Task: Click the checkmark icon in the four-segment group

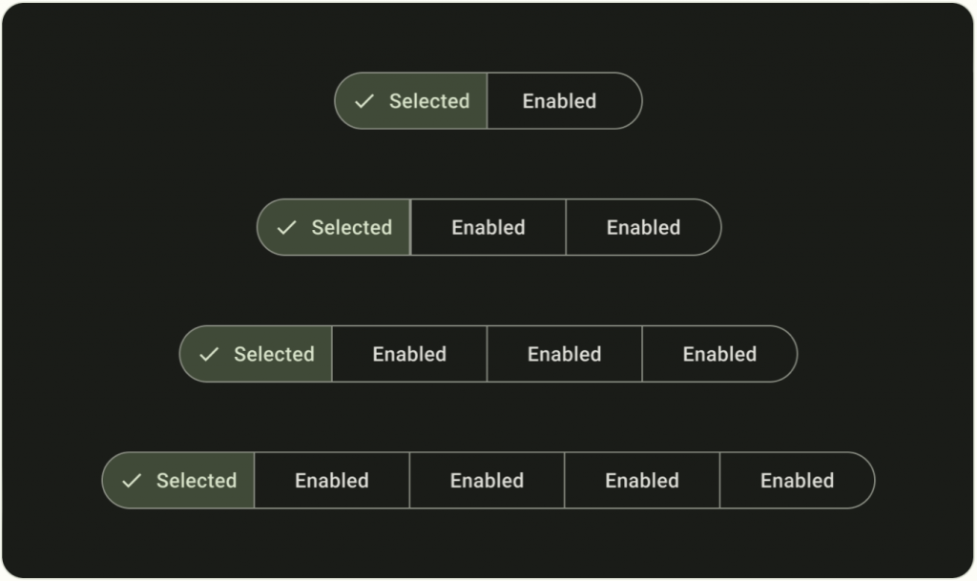Action: (209, 355)
